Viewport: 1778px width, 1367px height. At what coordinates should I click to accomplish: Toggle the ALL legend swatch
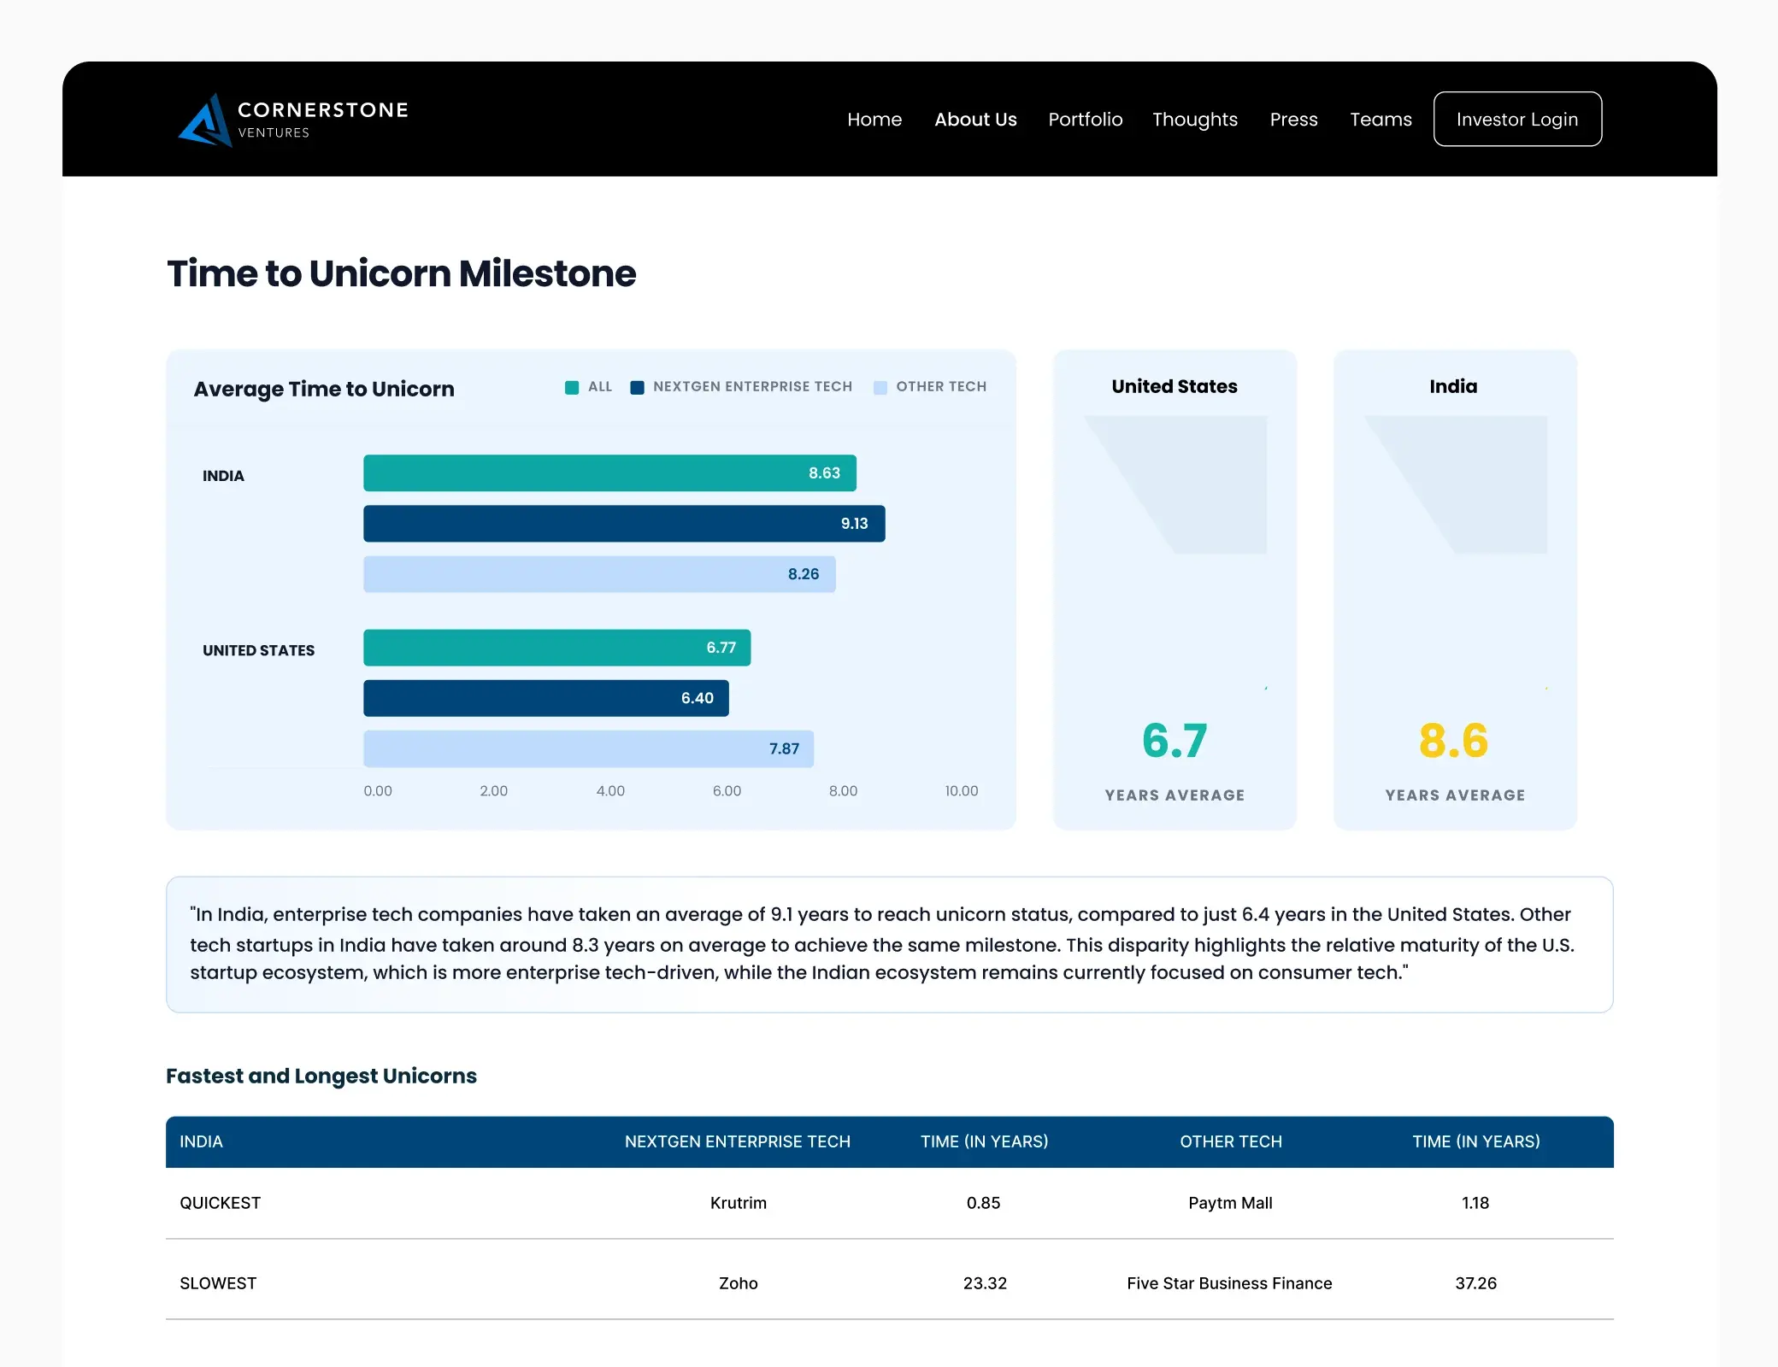(x=572, y=387)
